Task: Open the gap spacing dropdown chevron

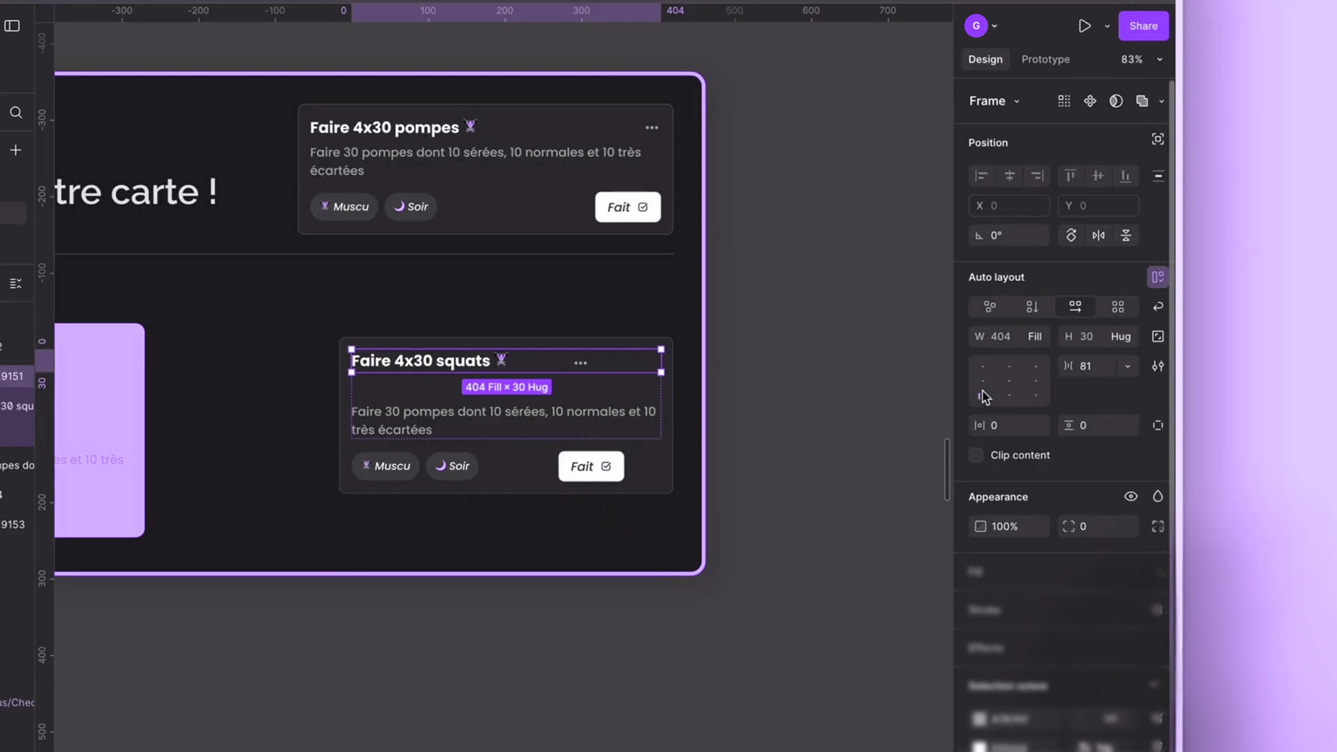Action: point(1128,366)
